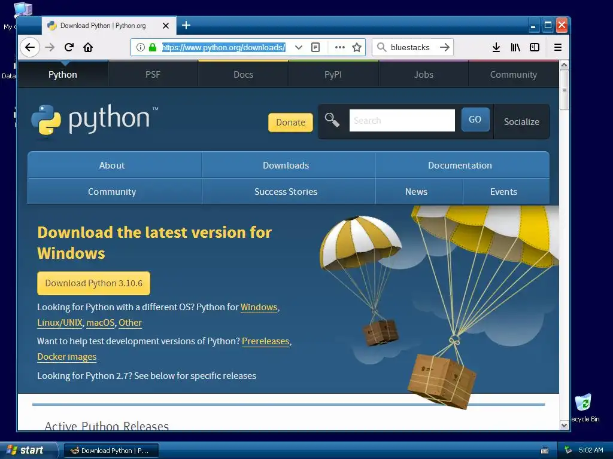Open a new browser tab

tap(186, 25)
